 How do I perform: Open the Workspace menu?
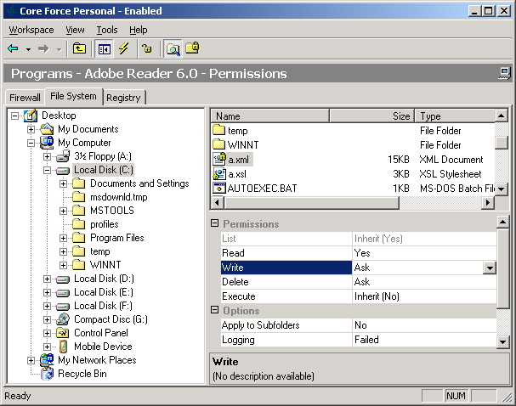(x=31, y=30)
